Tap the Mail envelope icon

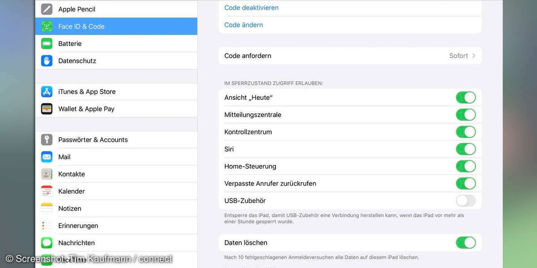point(47,157)
